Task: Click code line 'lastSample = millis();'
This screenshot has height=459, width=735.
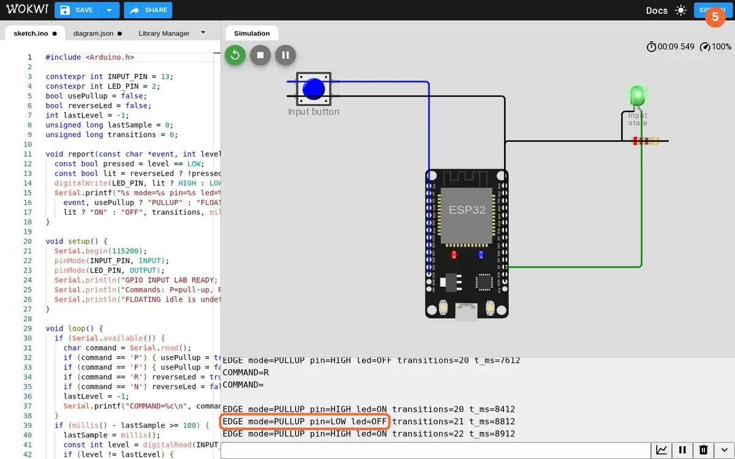Action: point(111,435)
